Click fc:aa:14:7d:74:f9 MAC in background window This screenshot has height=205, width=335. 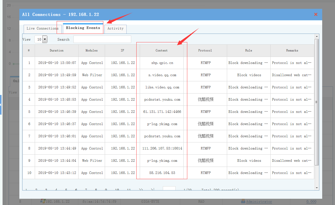pyautogui.click(x=99, y=202)
